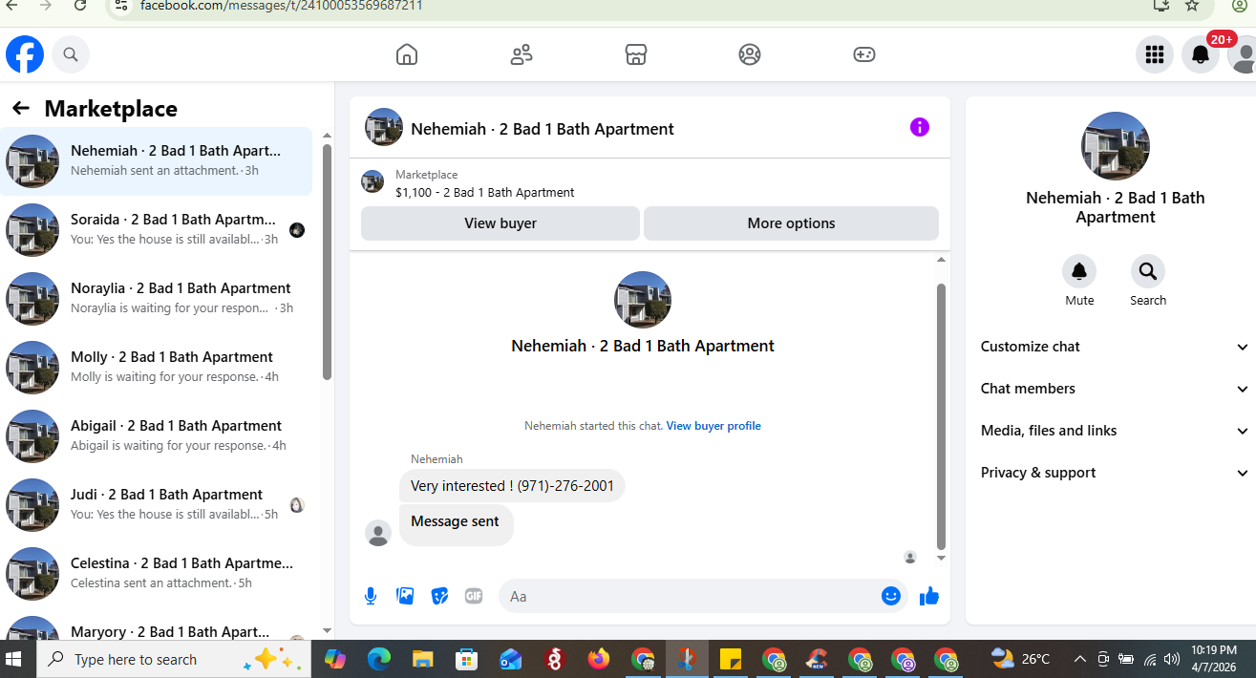Screen dimensions: 1256x678
Task: Open the taskbar clock showing 10:19 PM
Action: [1214, 659]
